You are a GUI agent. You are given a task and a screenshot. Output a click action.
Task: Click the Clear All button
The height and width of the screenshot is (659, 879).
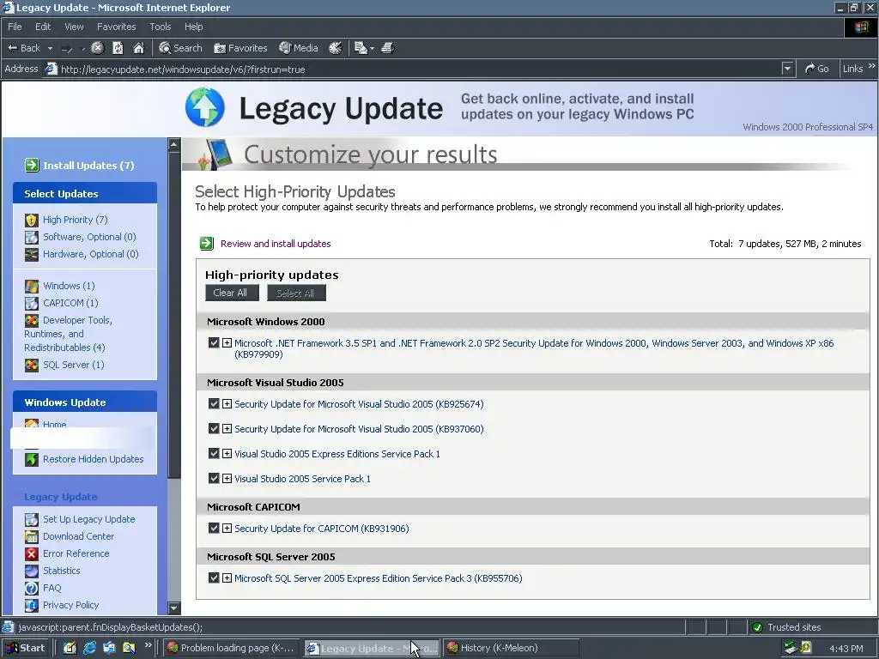[x=230, y=293]
